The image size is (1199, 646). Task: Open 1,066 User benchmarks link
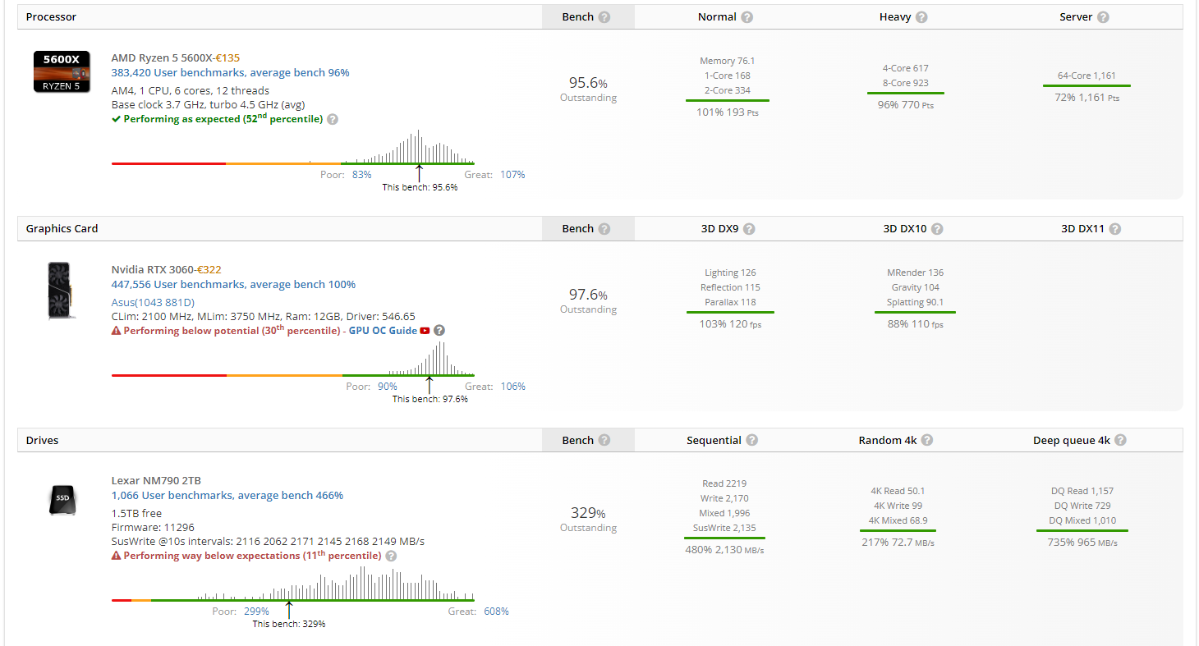[227, 496]
